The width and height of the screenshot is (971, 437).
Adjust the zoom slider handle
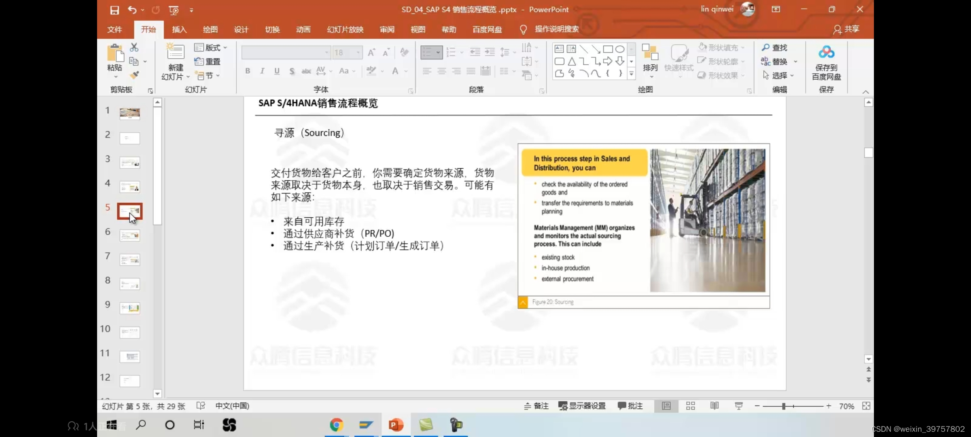pos(784,406)
